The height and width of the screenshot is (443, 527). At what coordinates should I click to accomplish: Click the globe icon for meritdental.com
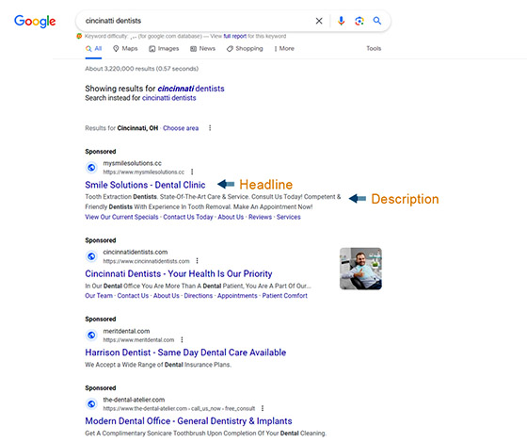tap(91, 336)
